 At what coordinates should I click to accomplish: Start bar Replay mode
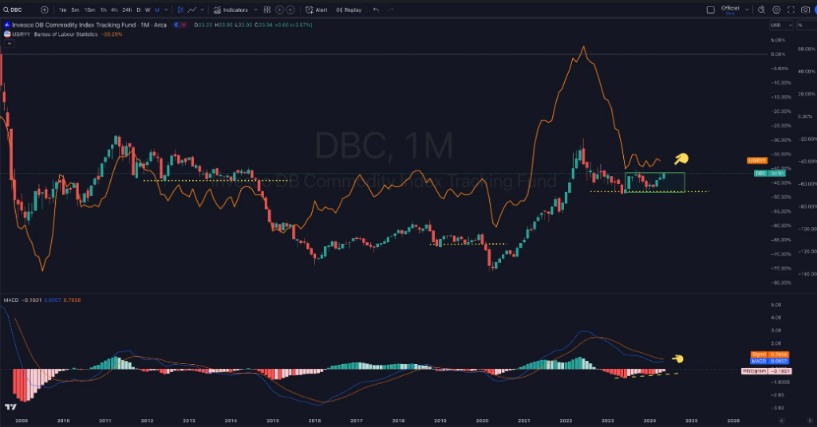coord(349,10)
